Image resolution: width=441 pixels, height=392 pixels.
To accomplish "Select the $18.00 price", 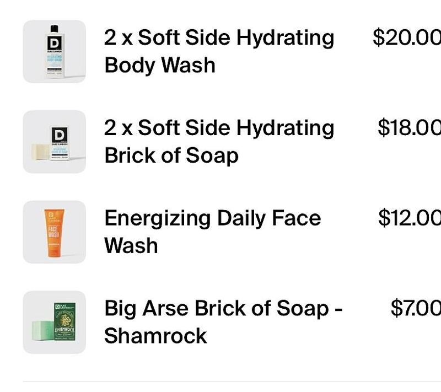I will [409, 128].
